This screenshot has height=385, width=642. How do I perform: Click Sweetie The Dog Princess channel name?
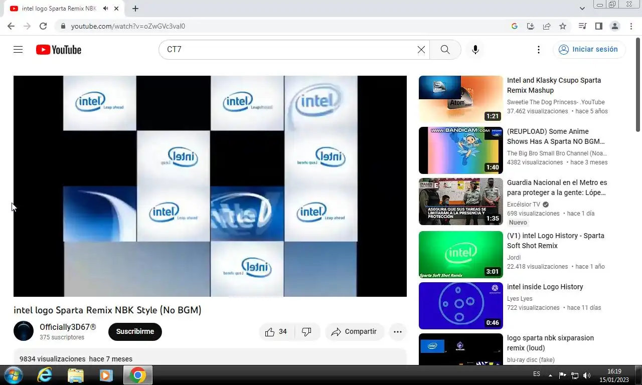[x=556, y=102]
